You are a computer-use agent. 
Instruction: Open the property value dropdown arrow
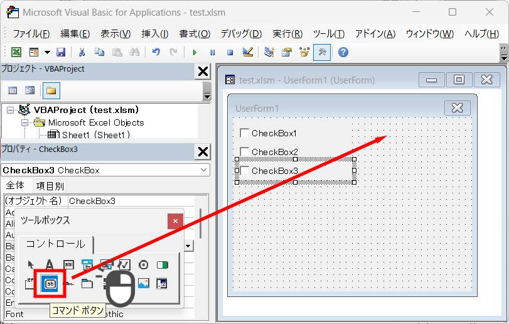pos(188,246)
